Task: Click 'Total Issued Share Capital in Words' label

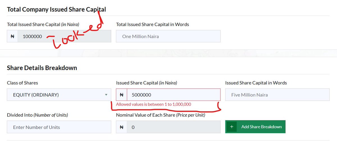Action: tap(152, 24)
